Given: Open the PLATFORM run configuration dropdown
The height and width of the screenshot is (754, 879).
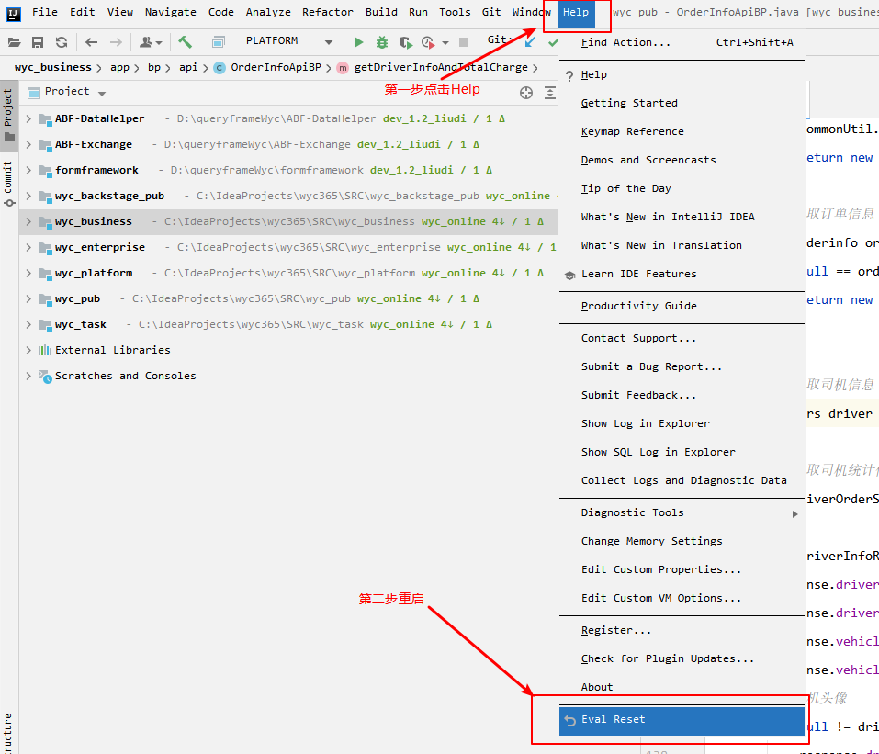Looking at the screenshot, I should [294, 40].
